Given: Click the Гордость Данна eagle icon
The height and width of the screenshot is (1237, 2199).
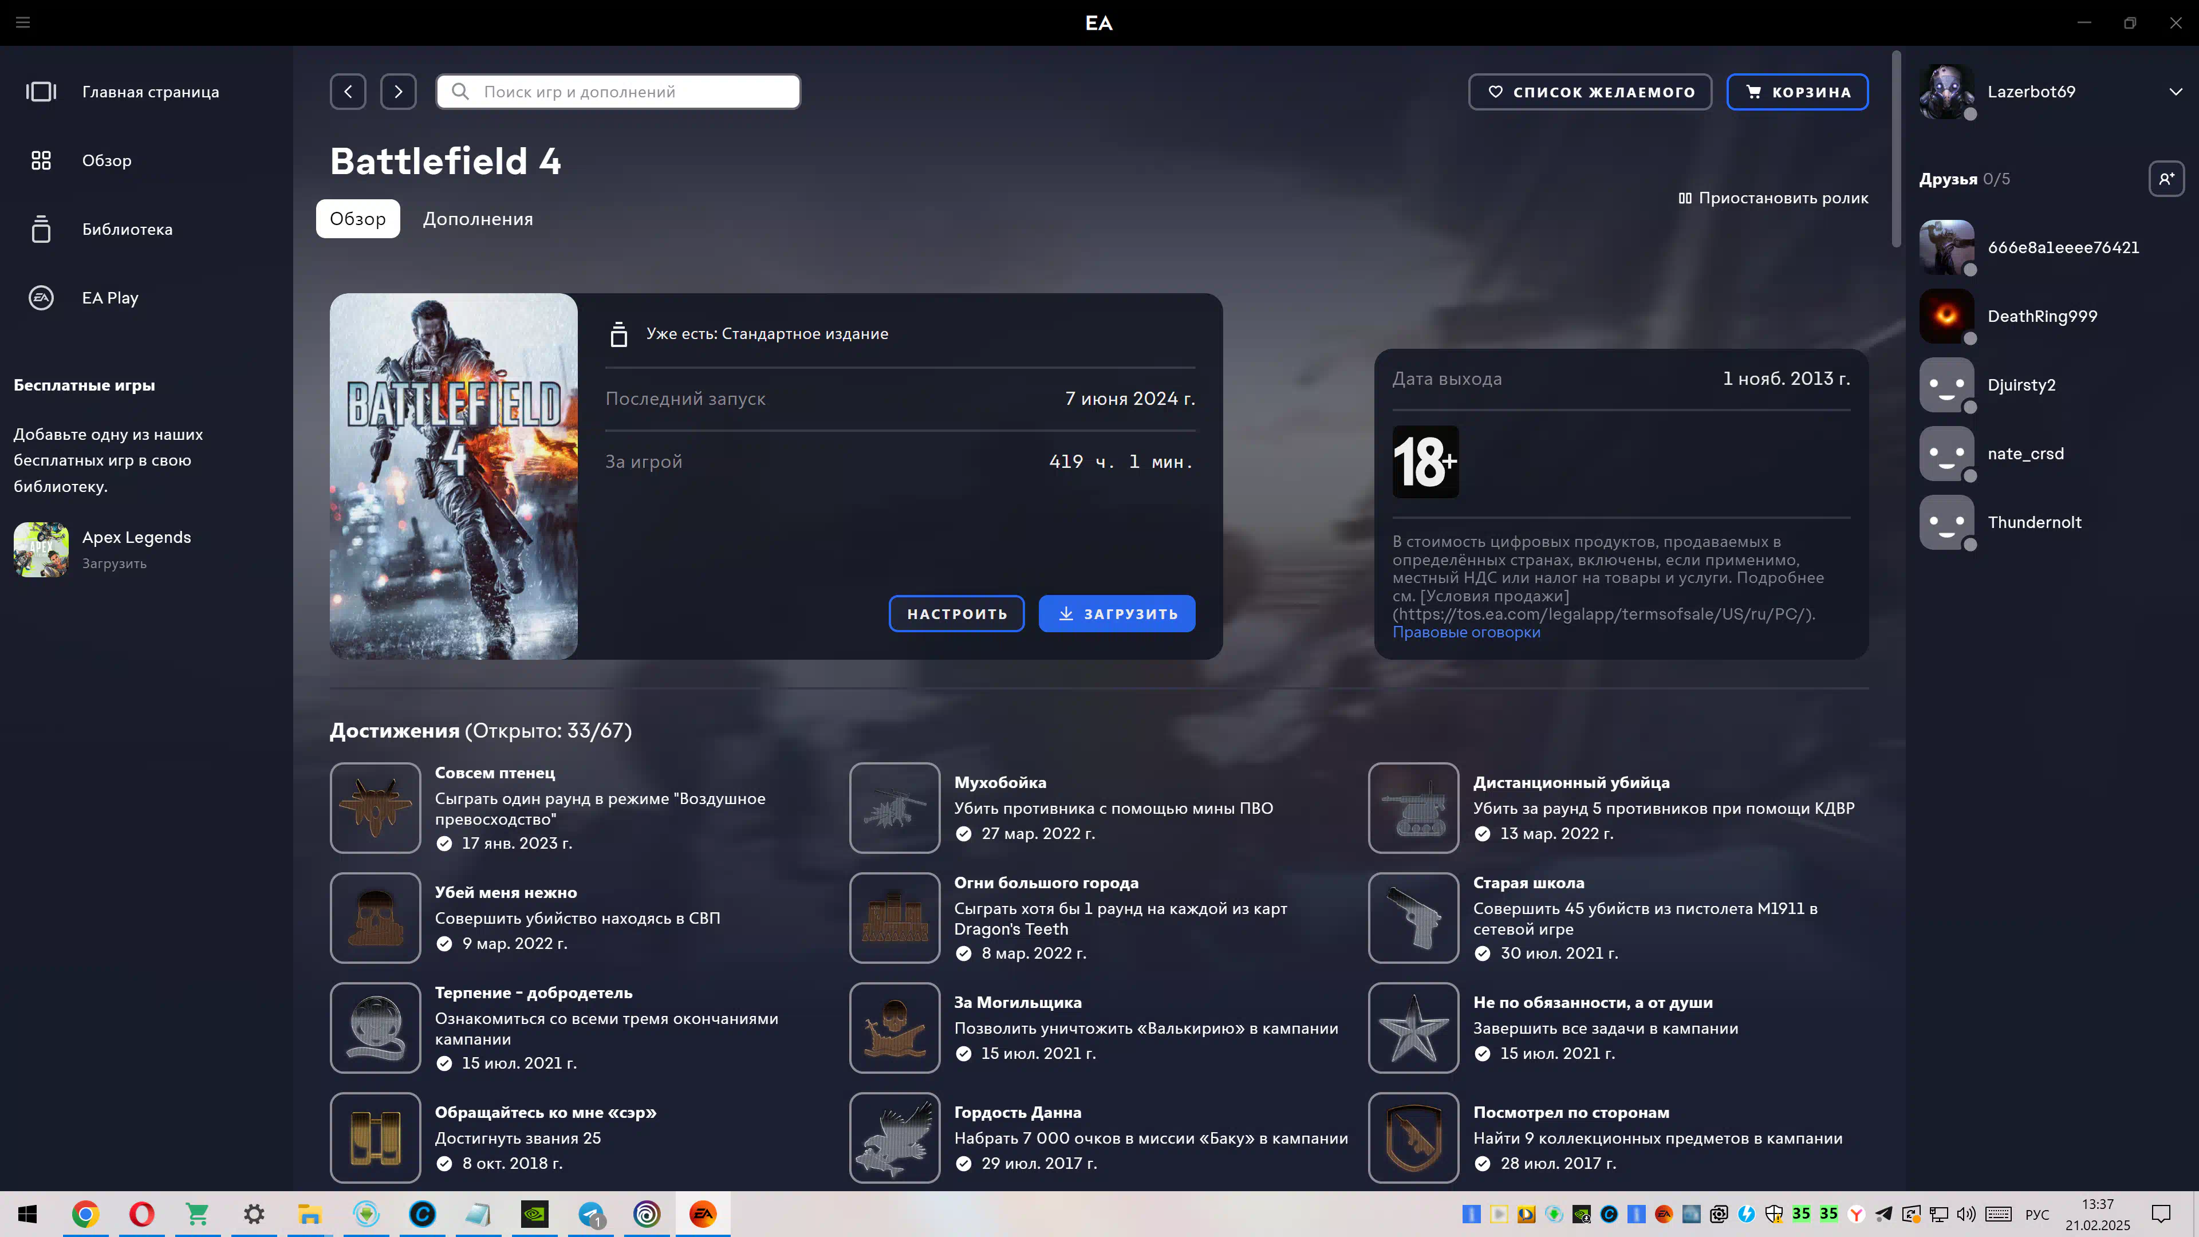Looking at the screenshot, I should (894, 1138).
